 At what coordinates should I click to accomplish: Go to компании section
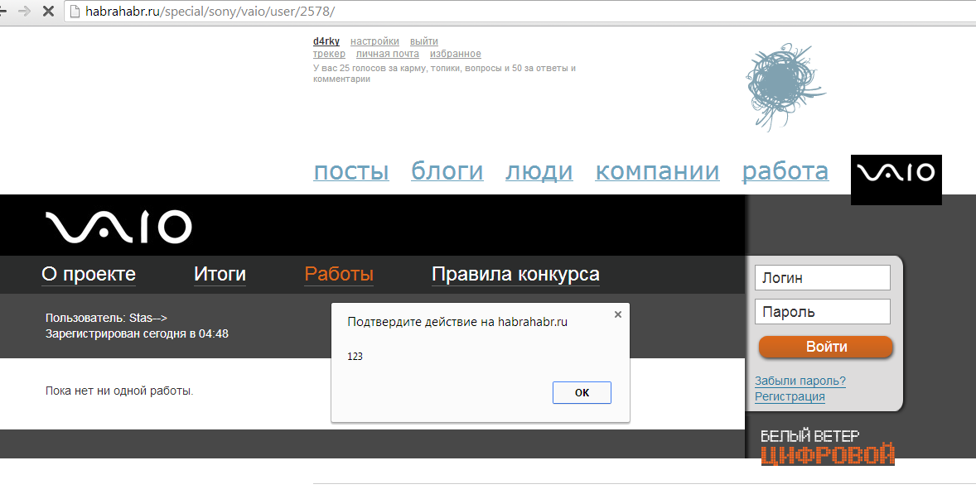pyautogui.click(x=657, y=171)
